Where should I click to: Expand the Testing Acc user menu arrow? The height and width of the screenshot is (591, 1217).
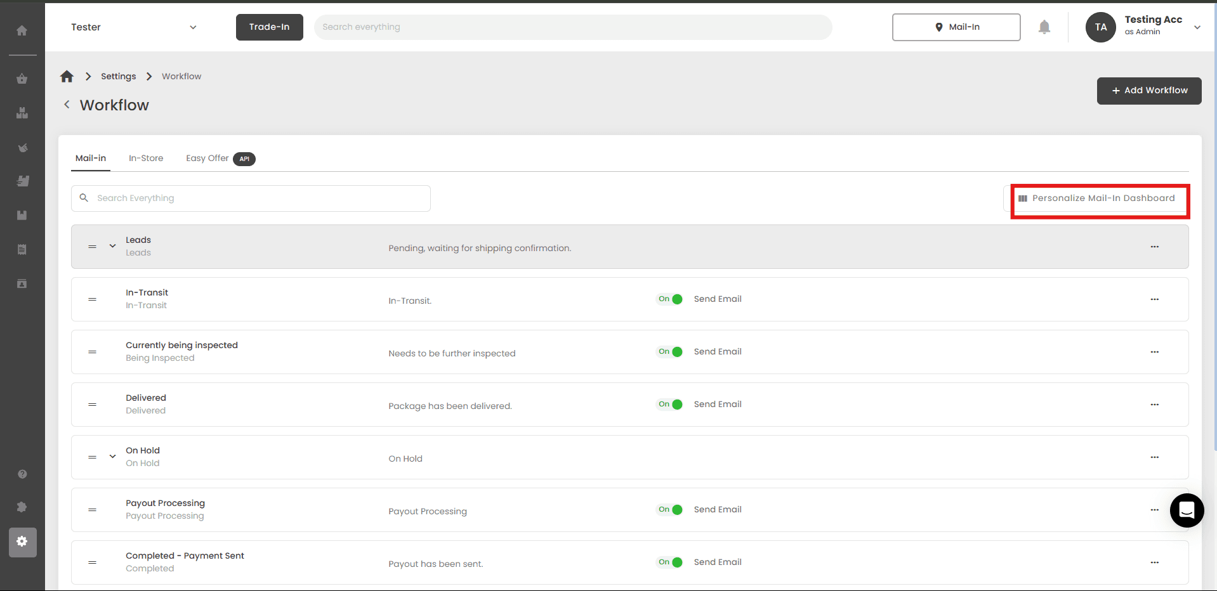click(1197, 27)
